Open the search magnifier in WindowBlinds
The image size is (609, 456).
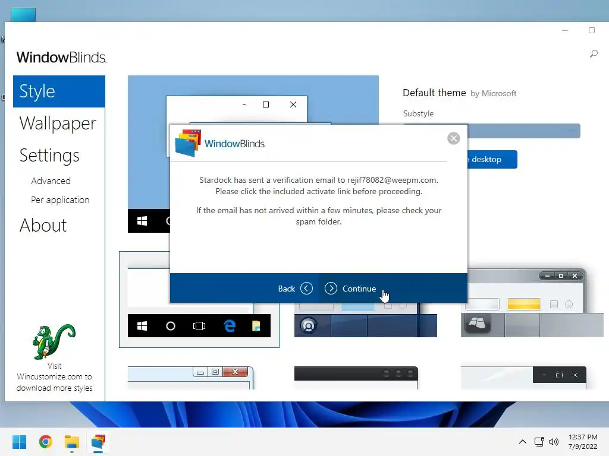pyautogui.click(x=594, y=53)
